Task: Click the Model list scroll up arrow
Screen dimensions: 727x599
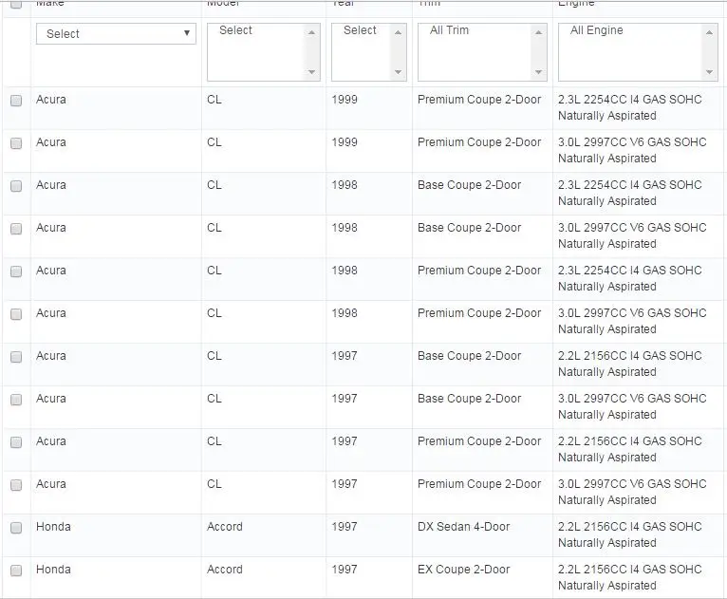Action: 311,32
